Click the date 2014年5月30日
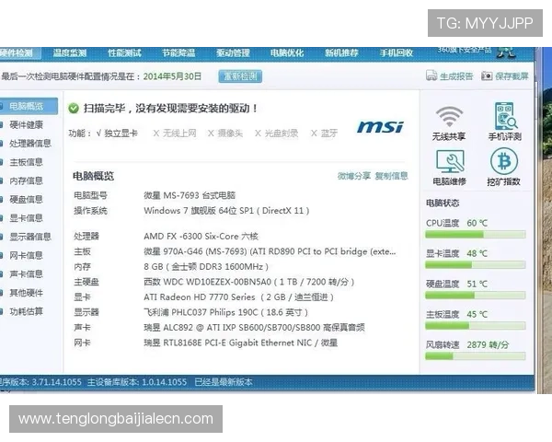Screen dimensions: 552x442 tap(172, 76)
